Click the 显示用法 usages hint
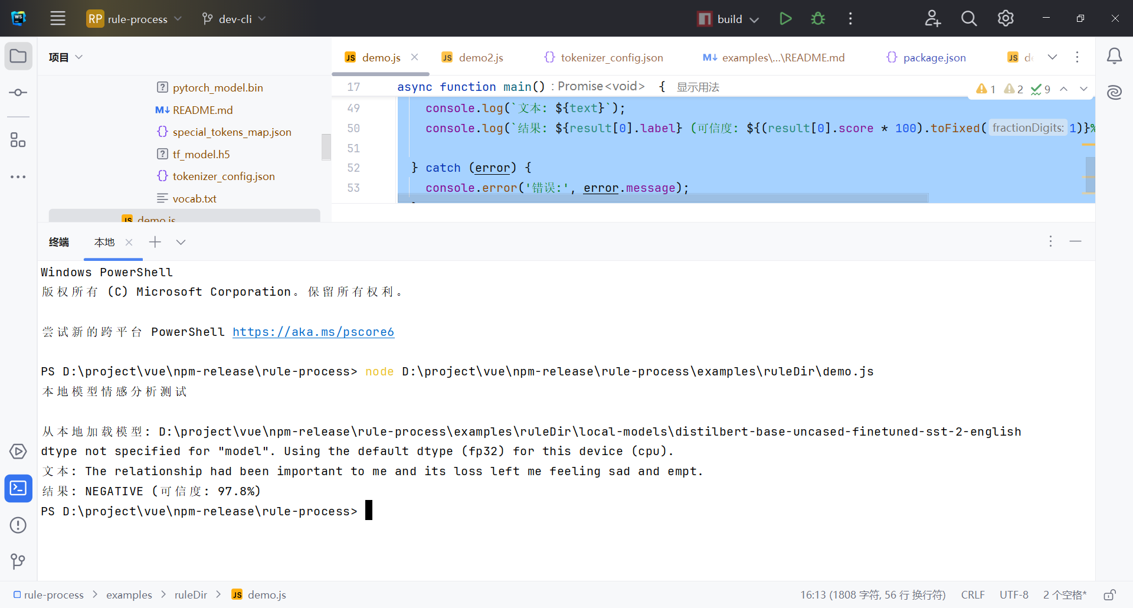 [x=698, y=87]
